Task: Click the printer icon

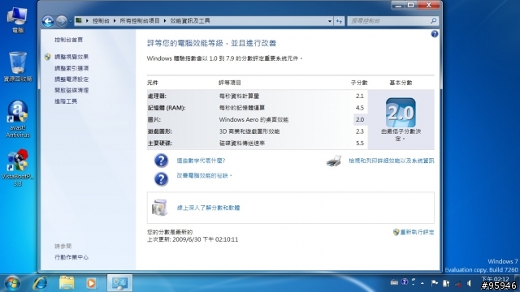Action: point(334,161)
